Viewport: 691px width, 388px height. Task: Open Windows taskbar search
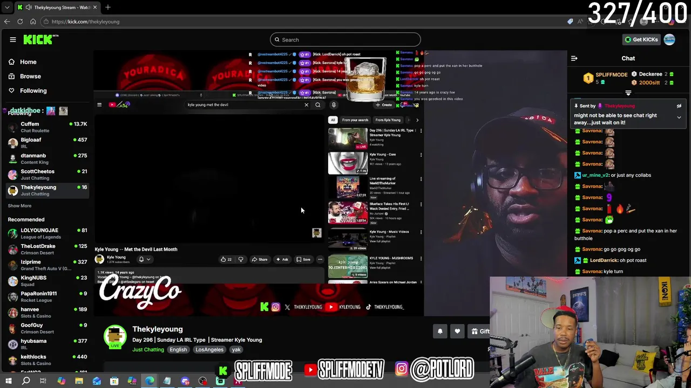(26, 381)
